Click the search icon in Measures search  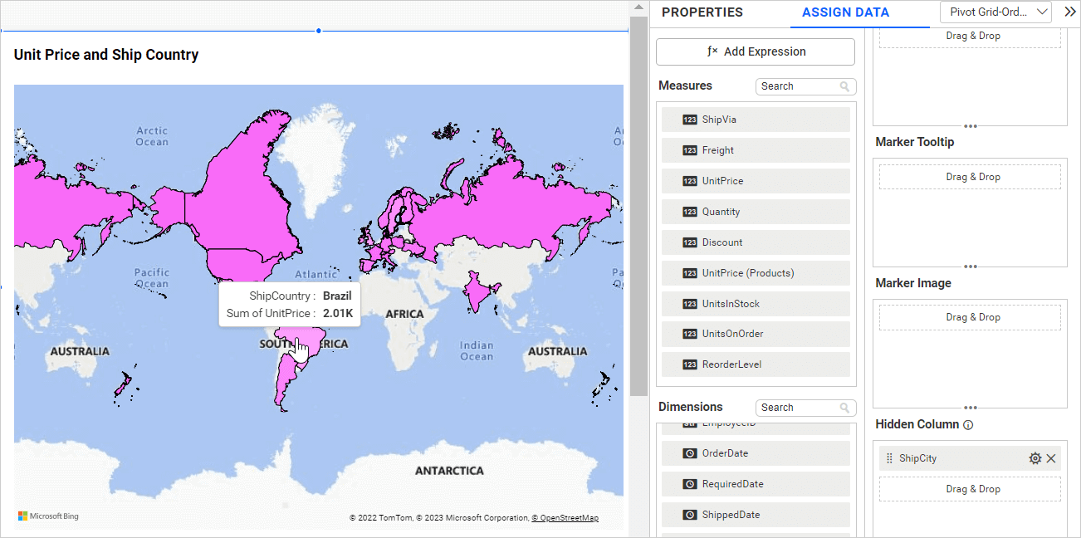[x=844, y=86]
